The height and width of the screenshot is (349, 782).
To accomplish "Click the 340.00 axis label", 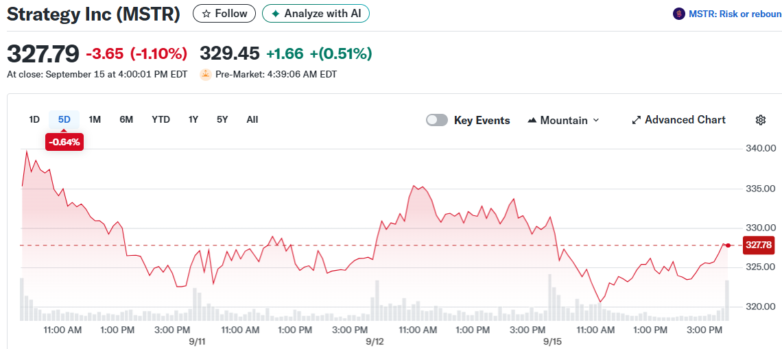I will point(759,149).
